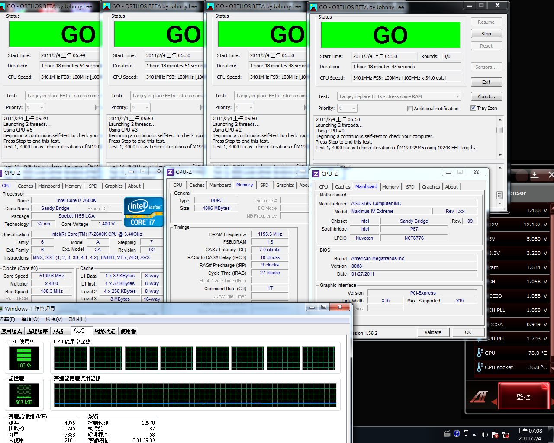Click the up arrow of the ORTHOS log scrollbar
This screenshot has width=554, height=443.
[500, 120]
